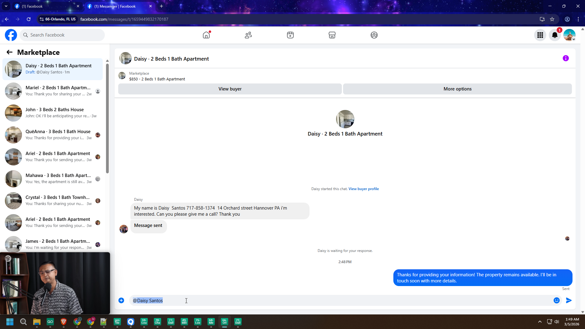
Task: Open the Chrome profile icon
Action: (567, 19)
